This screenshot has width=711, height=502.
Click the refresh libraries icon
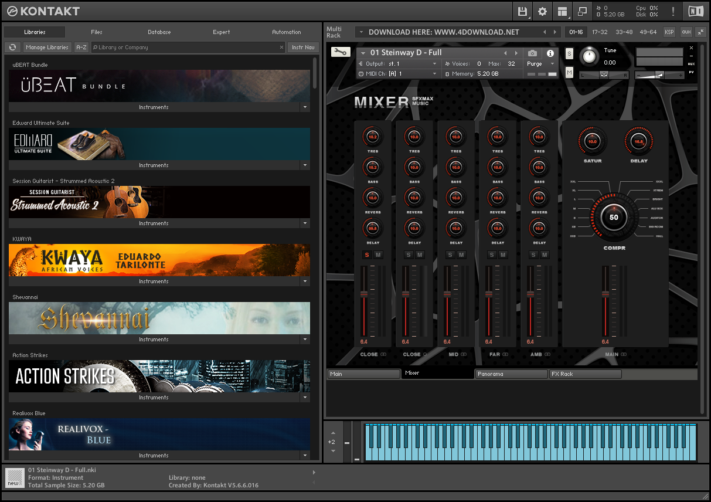pos(12,48)
